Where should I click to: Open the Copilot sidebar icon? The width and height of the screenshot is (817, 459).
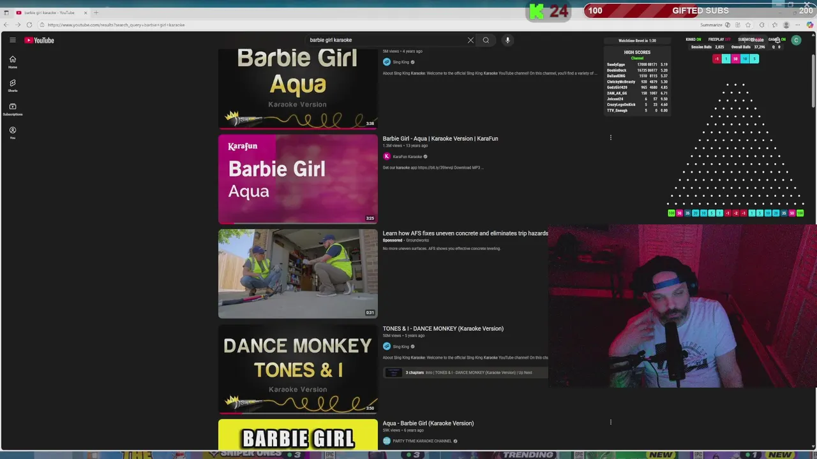(810, 25)
